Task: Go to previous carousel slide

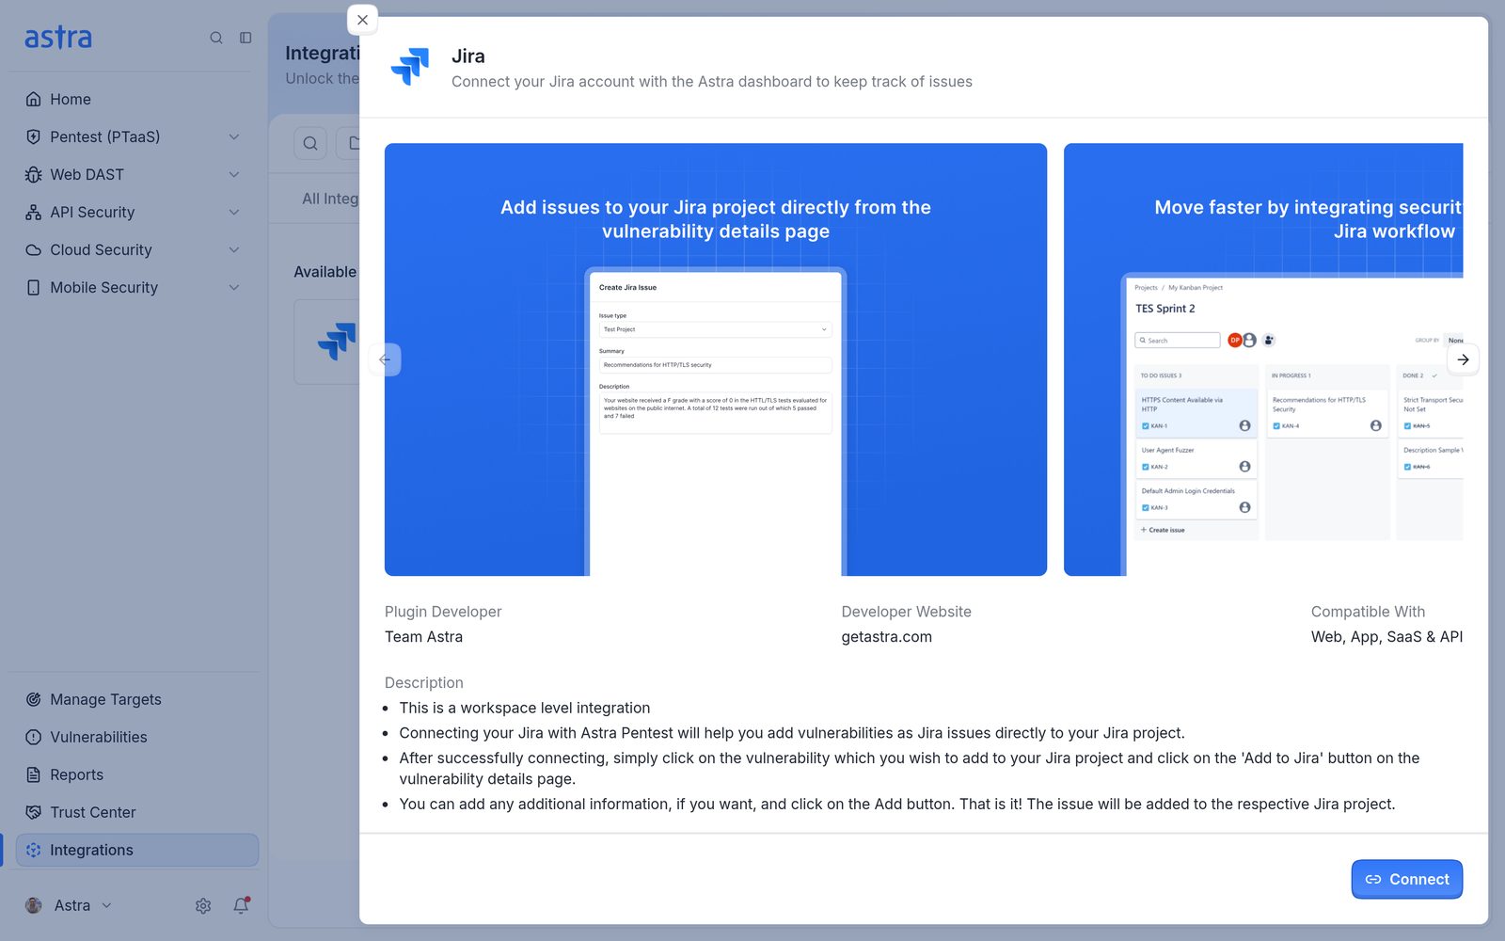Action: pos(385,359)
